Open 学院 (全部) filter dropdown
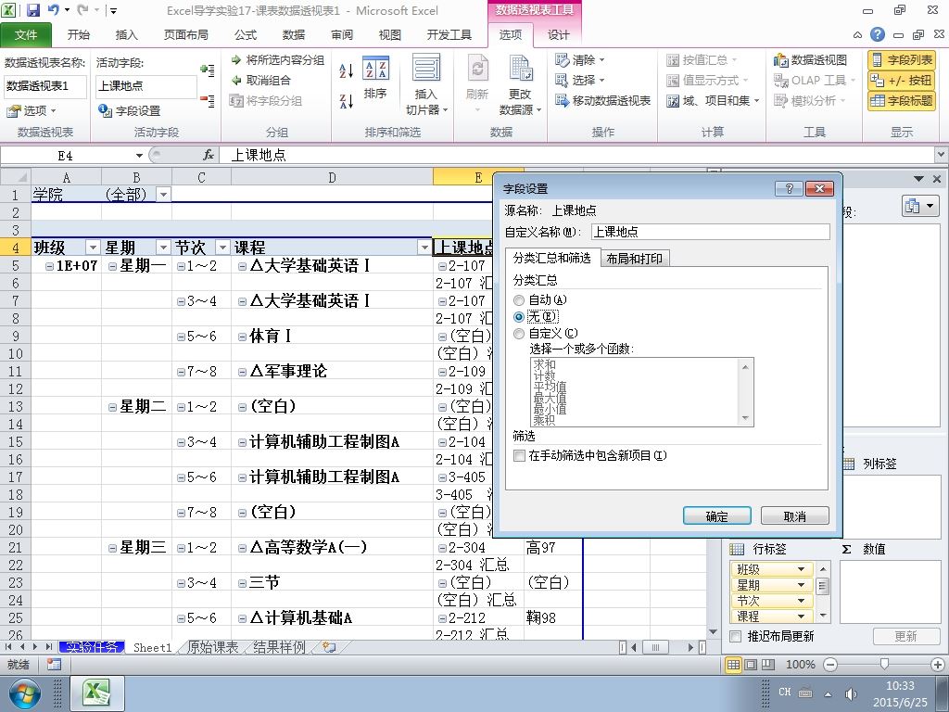The height and width of the screenshot is (712, 949). [x=163, y=195]
